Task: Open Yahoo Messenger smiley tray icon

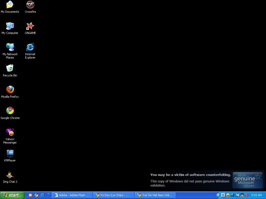Action: (x=228, y=195)
